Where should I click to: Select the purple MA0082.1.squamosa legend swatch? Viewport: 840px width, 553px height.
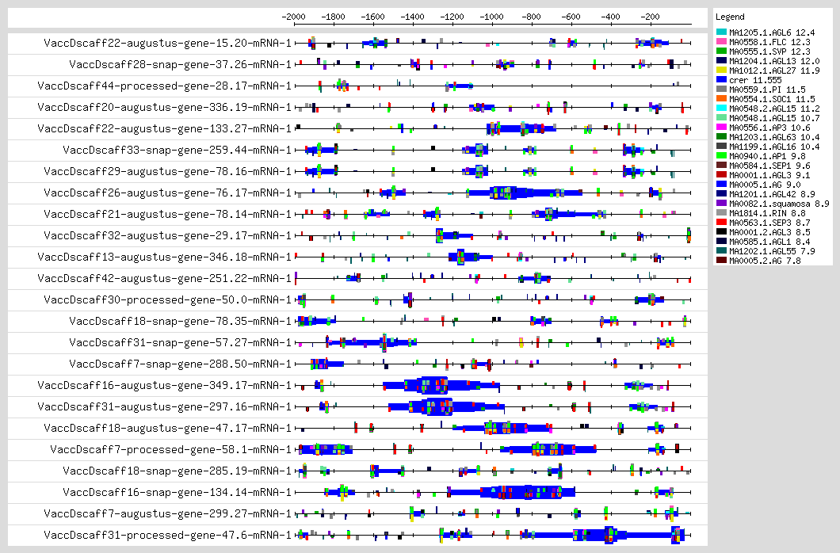(x=721, y=204)
